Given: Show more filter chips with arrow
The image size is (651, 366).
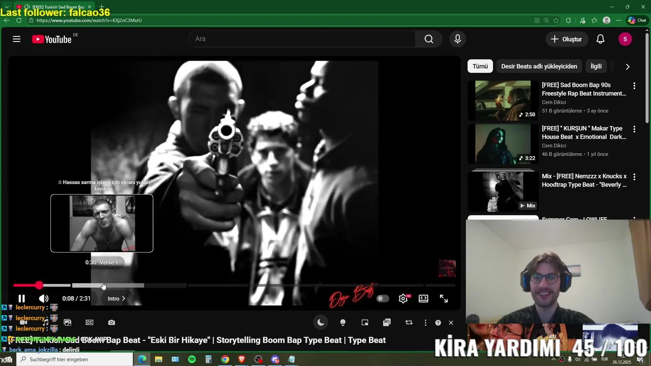Looking at the screenshot, I should (x=628, y=67).
